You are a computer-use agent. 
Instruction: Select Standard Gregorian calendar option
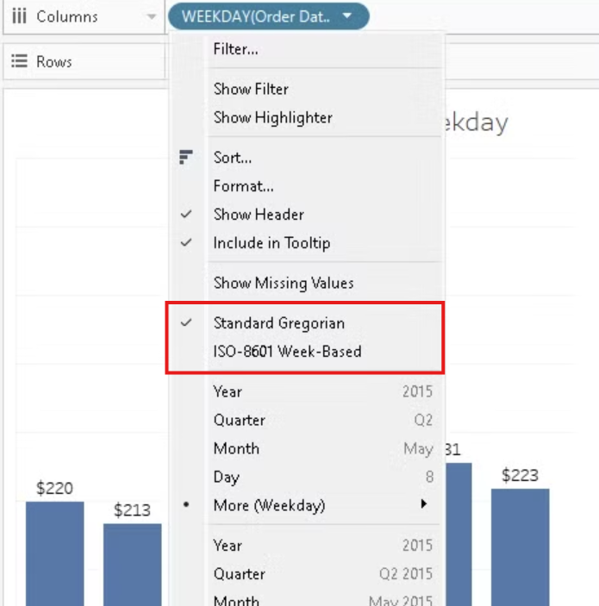pos(278,323)
